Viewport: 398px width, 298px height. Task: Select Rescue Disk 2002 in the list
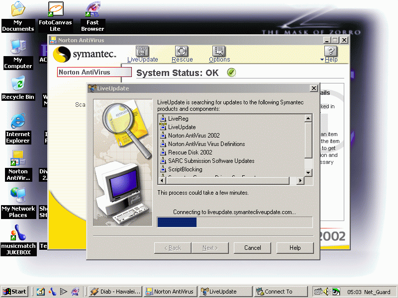[x=190, y=152]
